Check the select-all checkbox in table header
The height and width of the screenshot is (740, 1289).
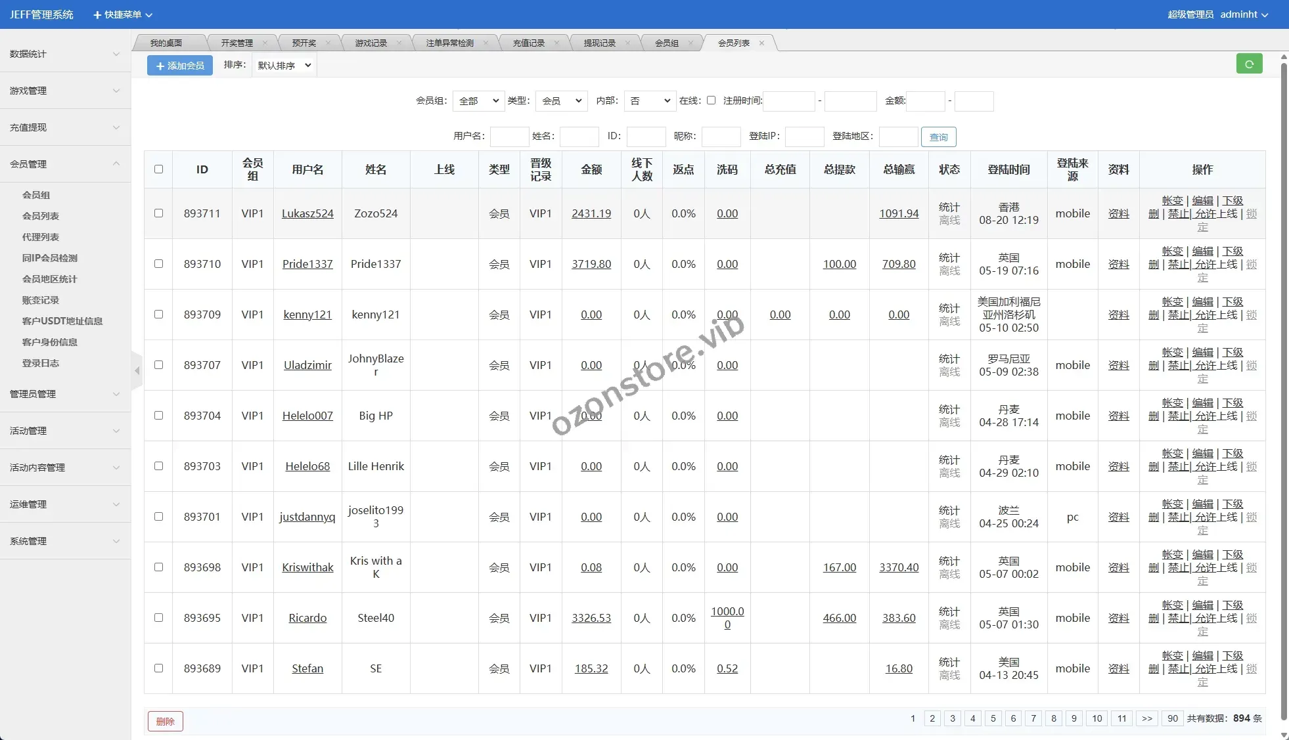pos(158,169)
